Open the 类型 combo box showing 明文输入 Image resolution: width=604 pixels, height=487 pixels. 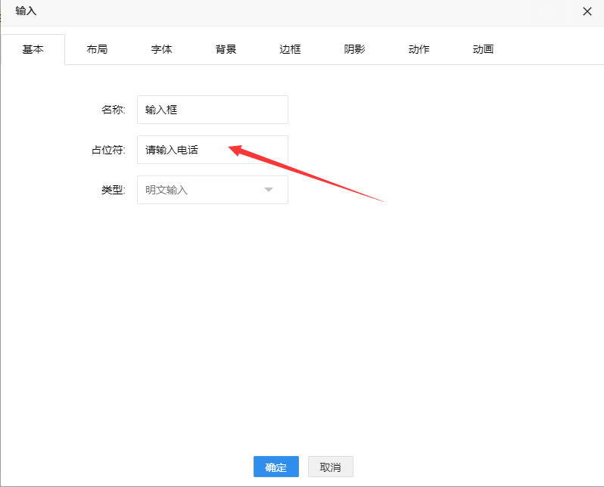pos(201,190)
